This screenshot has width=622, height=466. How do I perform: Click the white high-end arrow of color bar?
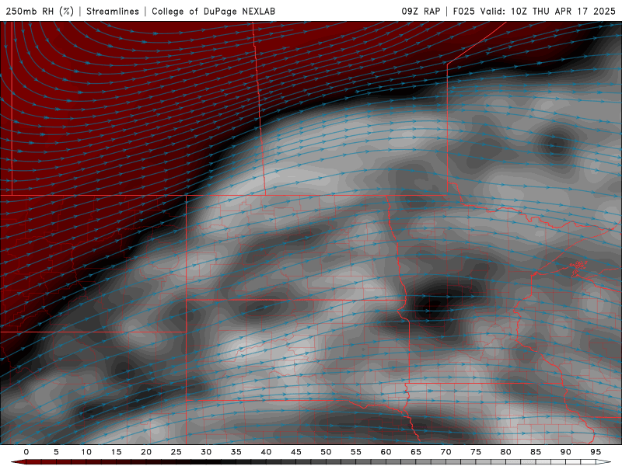click(603, 462)
